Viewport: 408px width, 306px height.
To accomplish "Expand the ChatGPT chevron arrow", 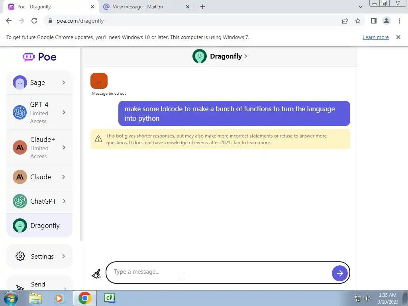I will (x=64, y=201).
